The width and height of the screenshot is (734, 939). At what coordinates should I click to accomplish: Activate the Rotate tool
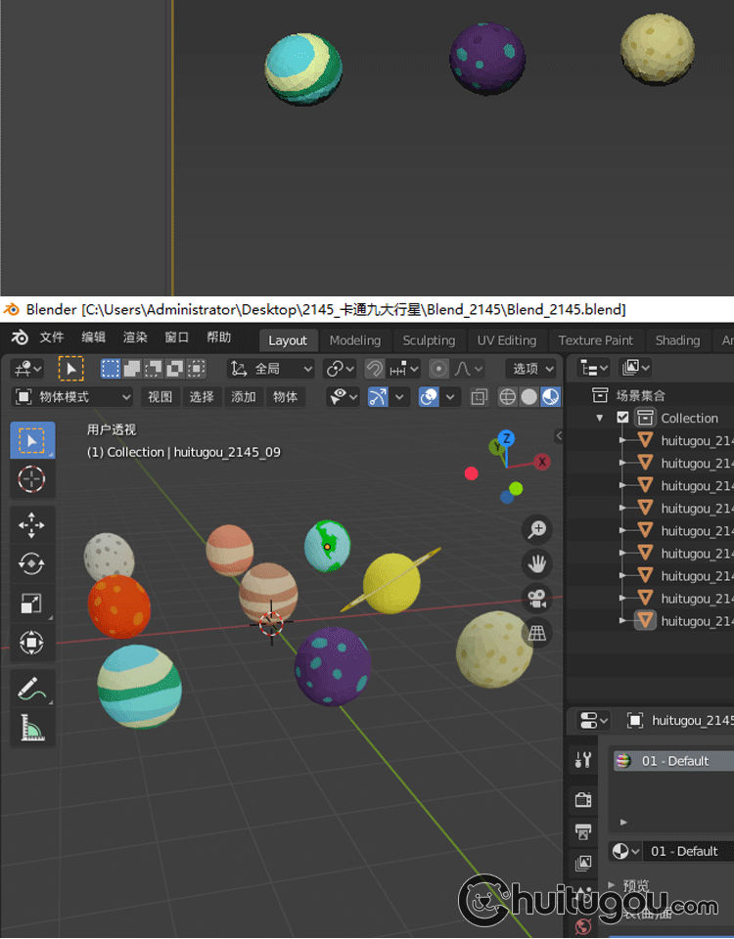(31, 564)
